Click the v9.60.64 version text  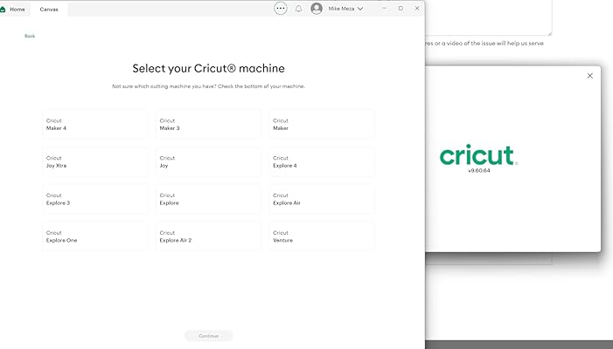tap(479, 171)
